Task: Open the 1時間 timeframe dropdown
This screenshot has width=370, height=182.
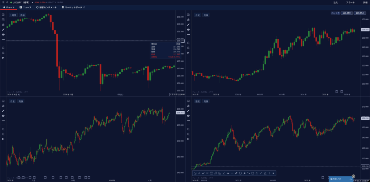Action: (x=13, y=15)
